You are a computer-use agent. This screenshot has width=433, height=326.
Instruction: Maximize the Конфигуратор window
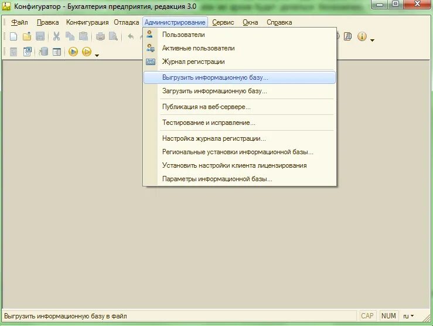[x=396, y=4]
